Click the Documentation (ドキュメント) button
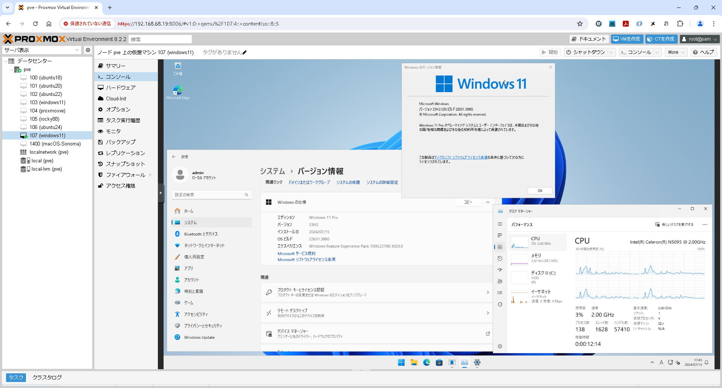 589,39
